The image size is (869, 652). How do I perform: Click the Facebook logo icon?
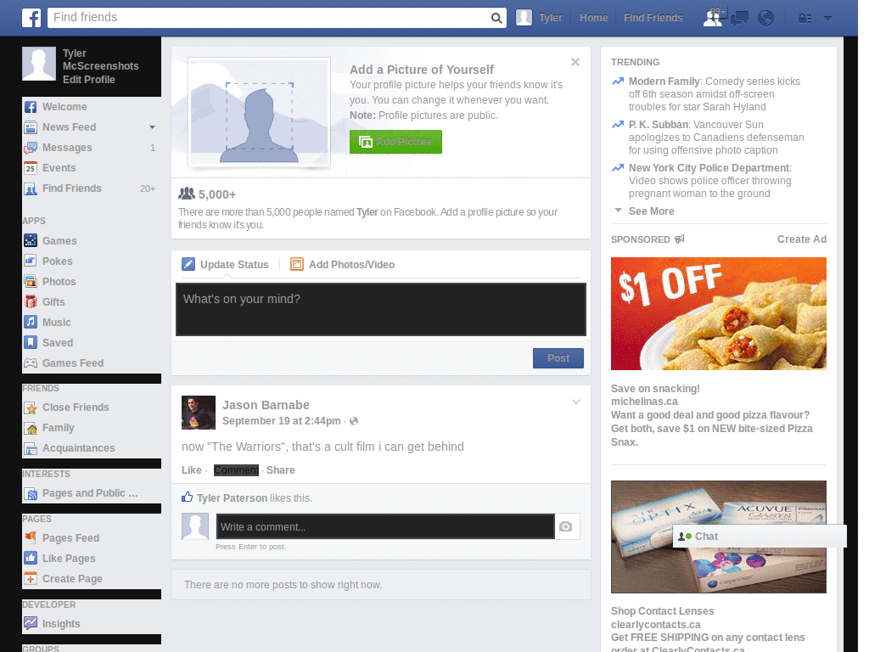31,18
